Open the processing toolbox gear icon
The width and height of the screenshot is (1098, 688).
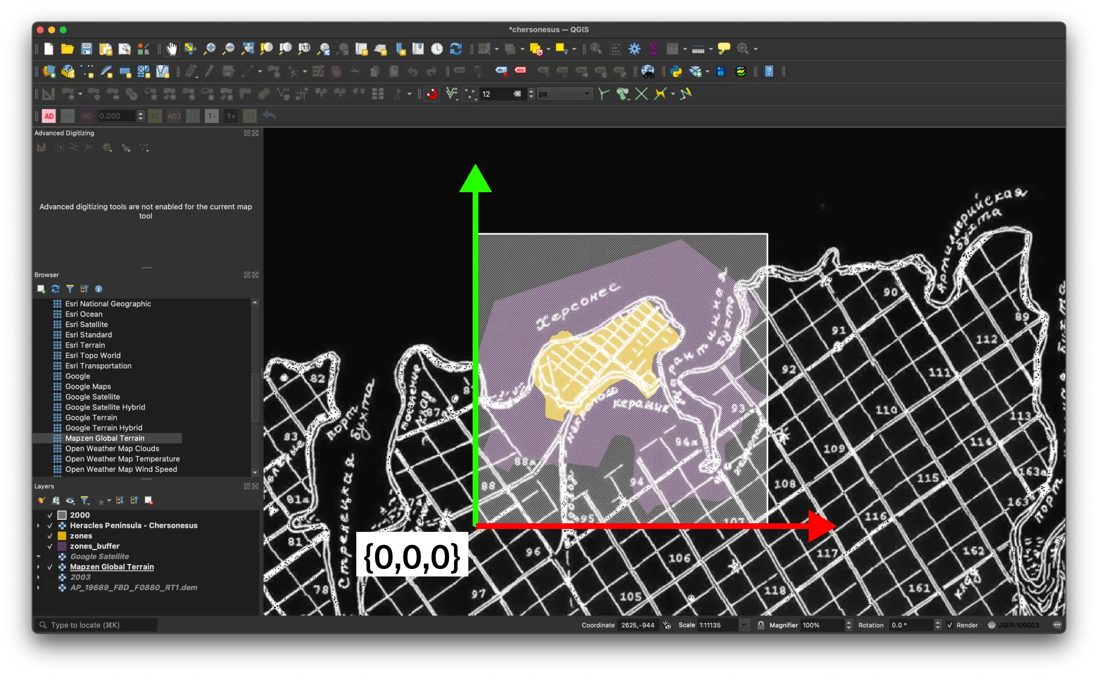pos(634,49)
